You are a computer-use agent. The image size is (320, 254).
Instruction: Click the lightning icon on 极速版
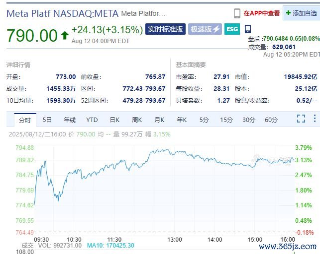(216, 29)
